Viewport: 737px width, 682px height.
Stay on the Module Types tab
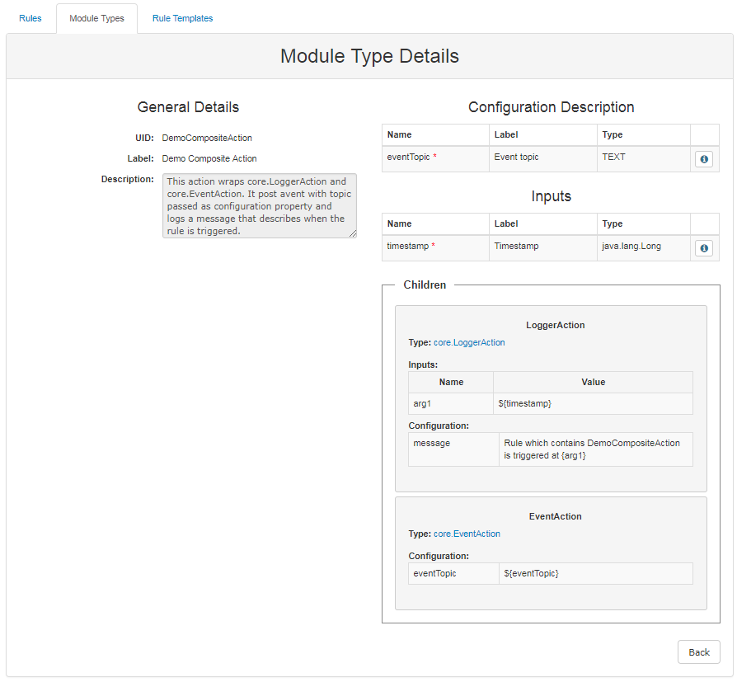point(96,17)
